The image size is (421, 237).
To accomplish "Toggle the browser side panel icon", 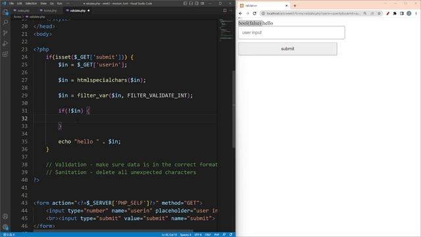I will tap(402, 13).
